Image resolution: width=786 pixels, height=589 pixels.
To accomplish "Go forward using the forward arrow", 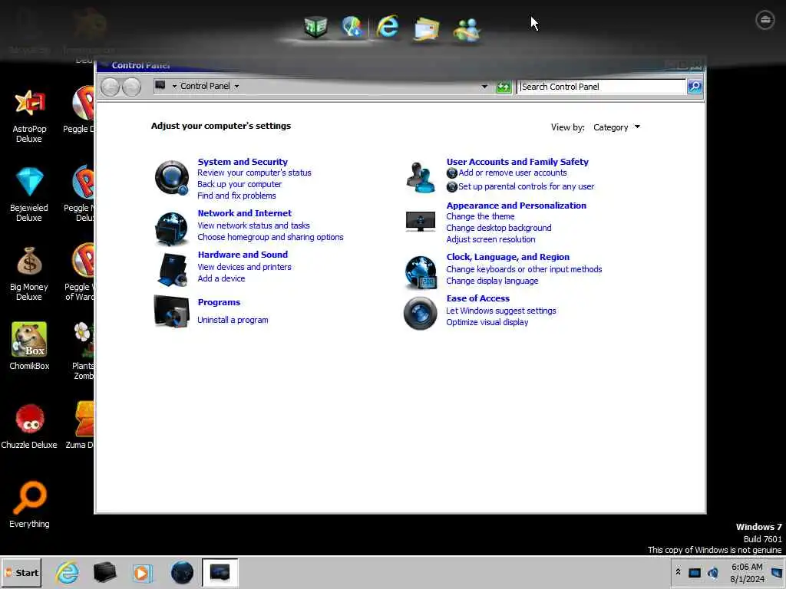I will pyautogui.click(x=132, y=87).
